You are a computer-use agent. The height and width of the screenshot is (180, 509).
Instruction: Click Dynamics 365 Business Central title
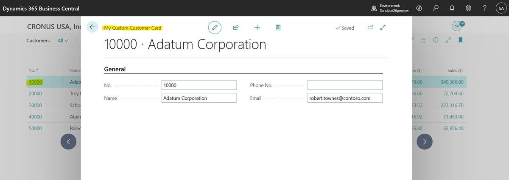(x=41, y=8)
